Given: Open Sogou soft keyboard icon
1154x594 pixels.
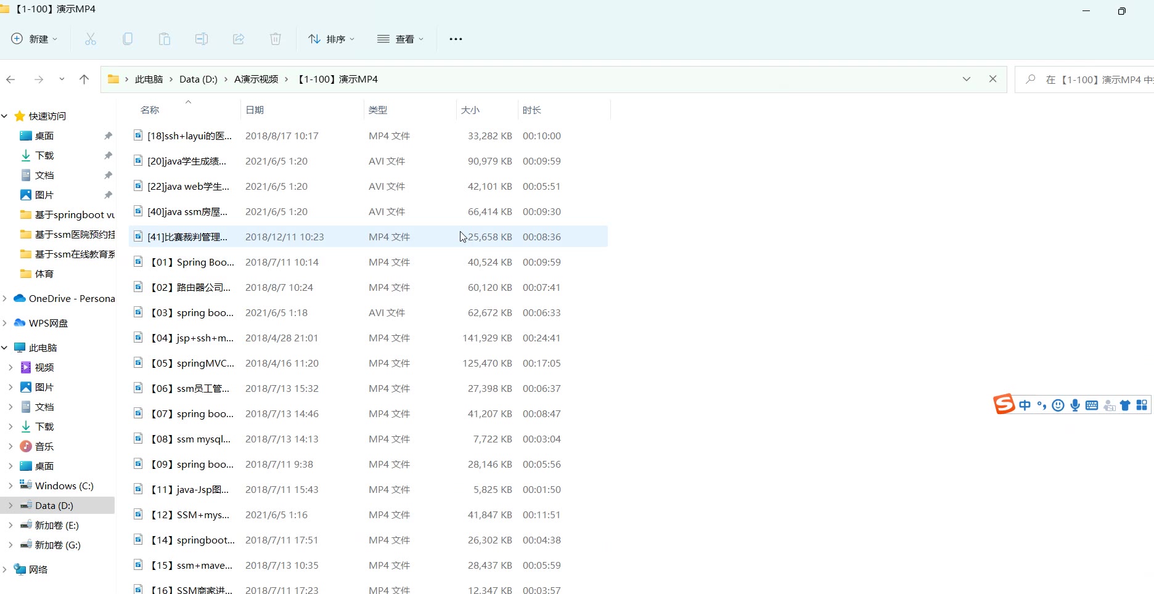Looking at the screenshot, I should (x=1092, y=405).
